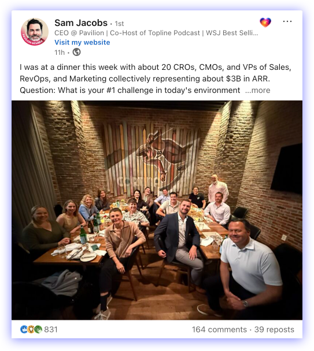This screenshot has width=314, height=351.
Task: Expand the post text with …more
Action: (257, 90)
